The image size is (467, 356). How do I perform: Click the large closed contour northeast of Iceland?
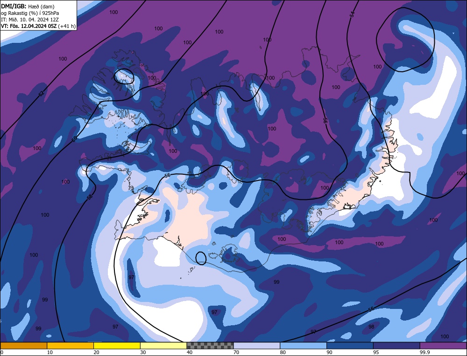click(405, 40)
